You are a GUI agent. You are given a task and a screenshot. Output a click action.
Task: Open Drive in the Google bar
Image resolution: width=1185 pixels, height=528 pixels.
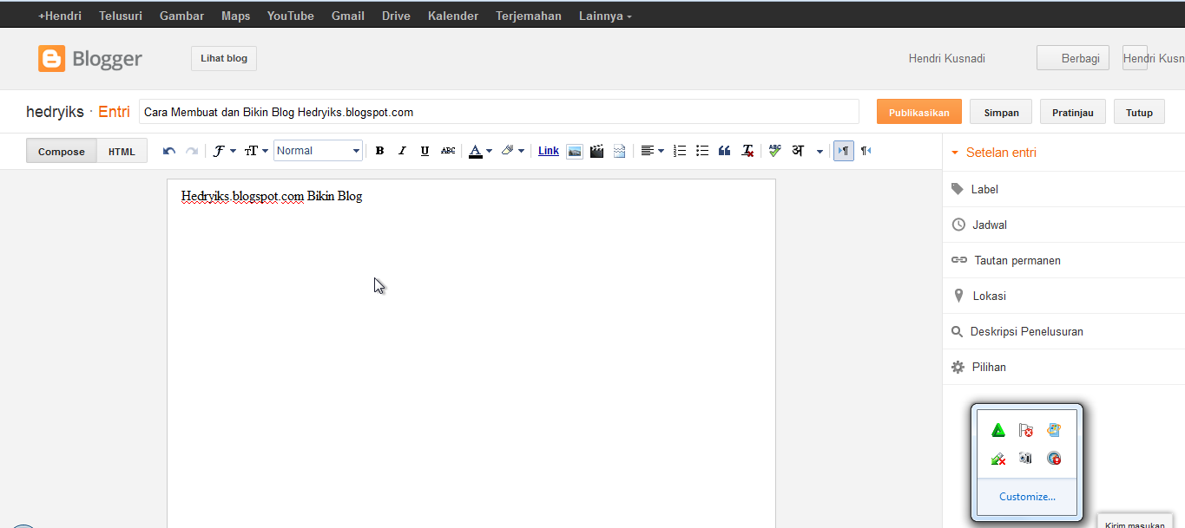[x=396, y=16]
